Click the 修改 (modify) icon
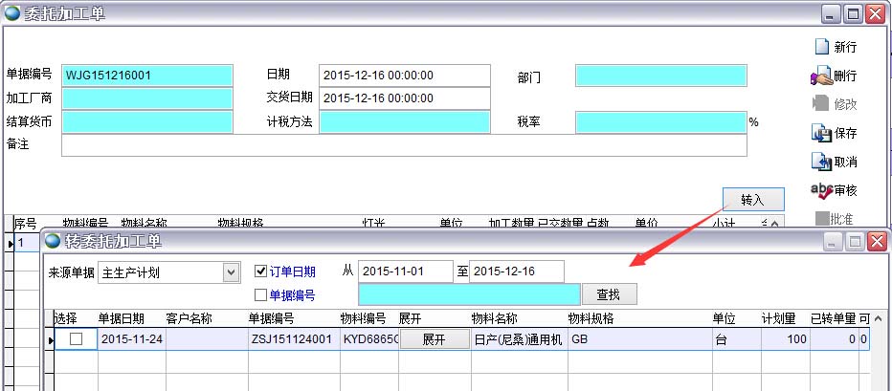 pos(820,104)
